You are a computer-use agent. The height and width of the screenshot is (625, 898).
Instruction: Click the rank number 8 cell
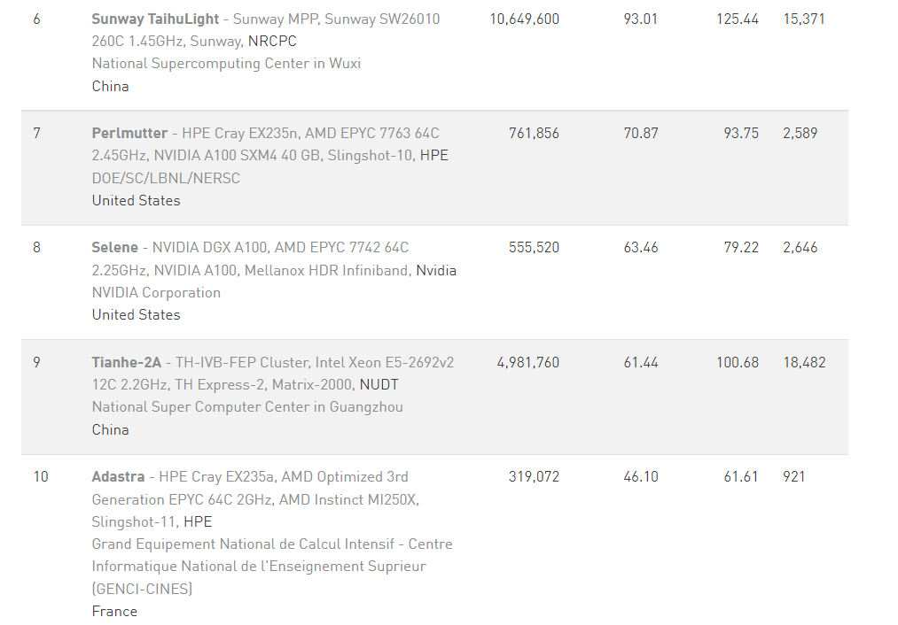pos(36,247)
